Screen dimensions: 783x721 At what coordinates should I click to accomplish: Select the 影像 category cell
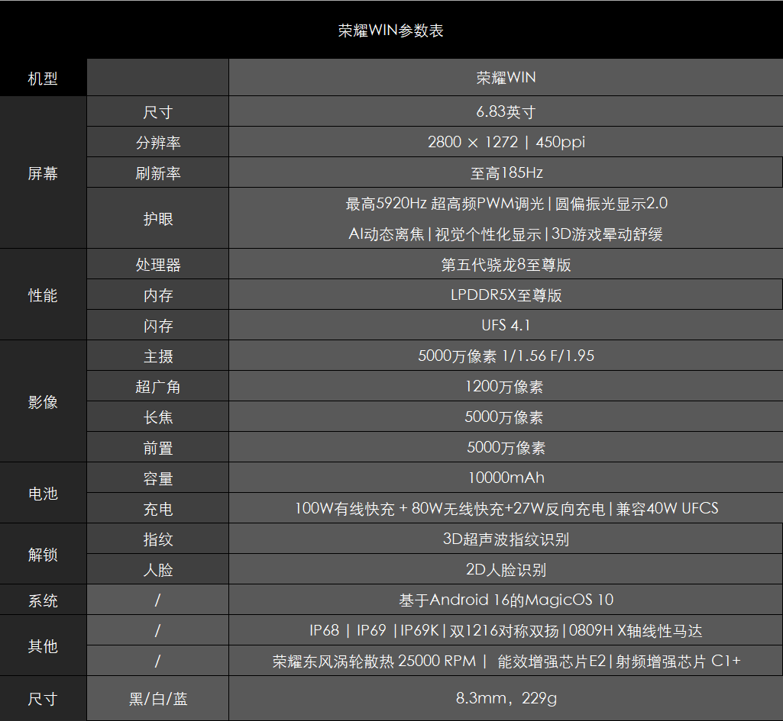point(43,402)
